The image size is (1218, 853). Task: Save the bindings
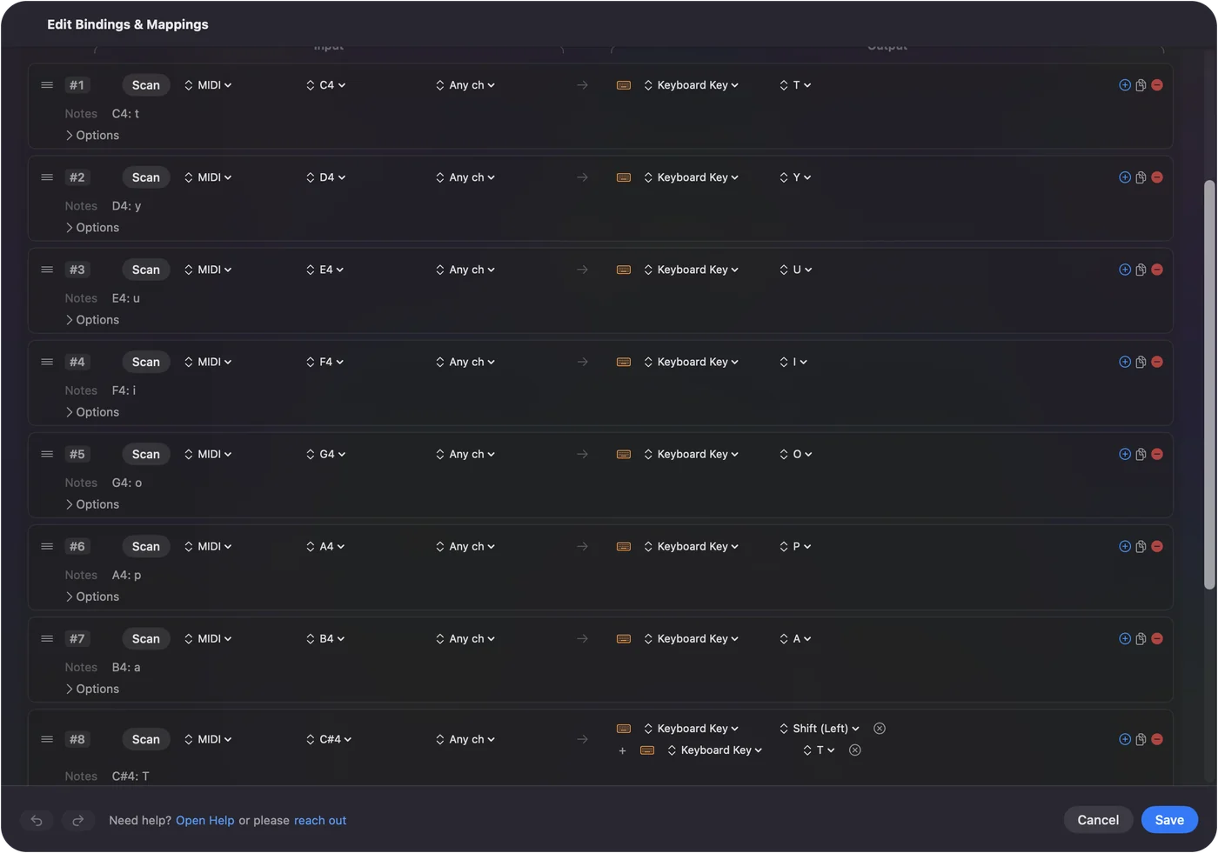(x=1169, y=820)
